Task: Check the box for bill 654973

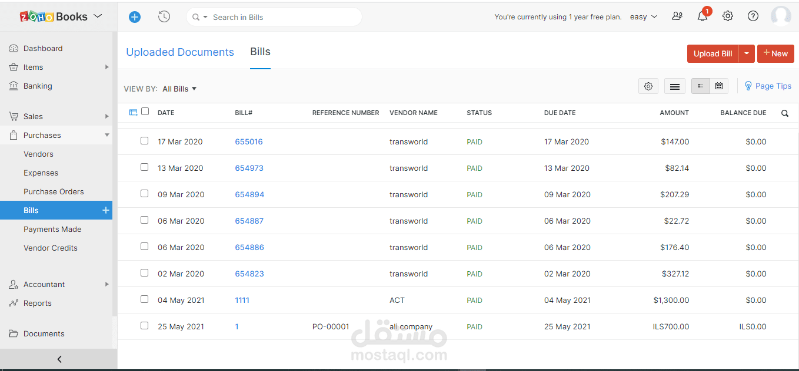Action: pyautogui.click(x=144, y=167)
